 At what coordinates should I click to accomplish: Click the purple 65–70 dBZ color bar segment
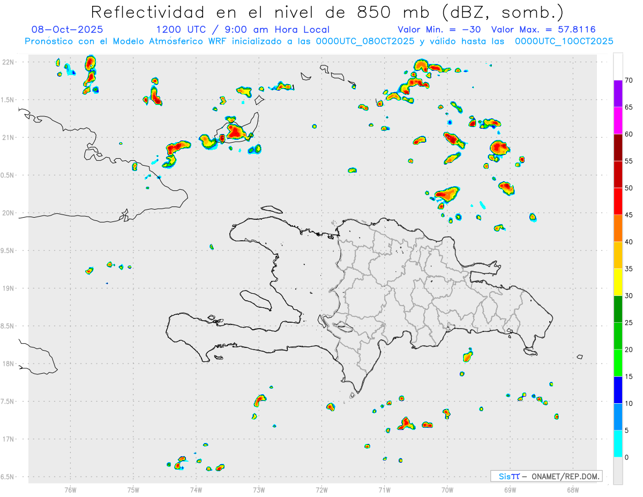click(618, 93)
